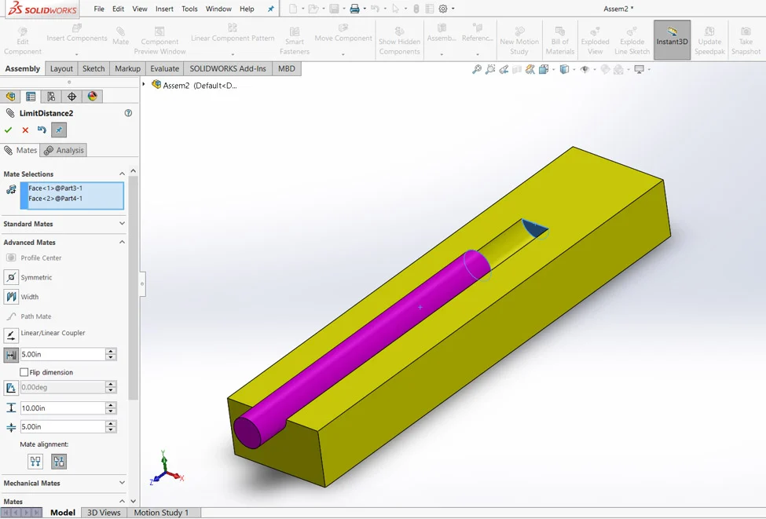
Task: Expand the Assem2 flyout tree
Action: coord(144,85)
